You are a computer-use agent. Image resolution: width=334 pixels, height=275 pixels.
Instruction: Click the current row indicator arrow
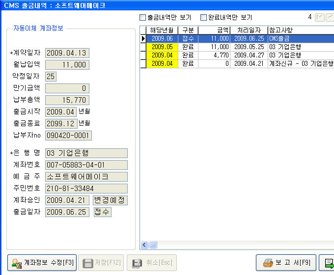(x=143, y=39)
